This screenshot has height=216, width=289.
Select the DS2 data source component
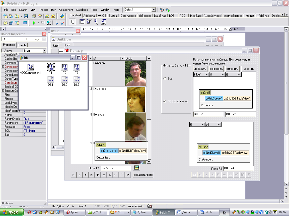65,81
